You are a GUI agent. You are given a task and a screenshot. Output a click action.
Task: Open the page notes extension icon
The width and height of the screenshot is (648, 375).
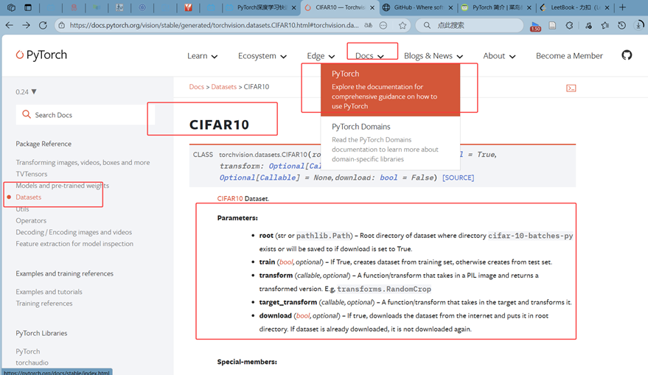552,25
